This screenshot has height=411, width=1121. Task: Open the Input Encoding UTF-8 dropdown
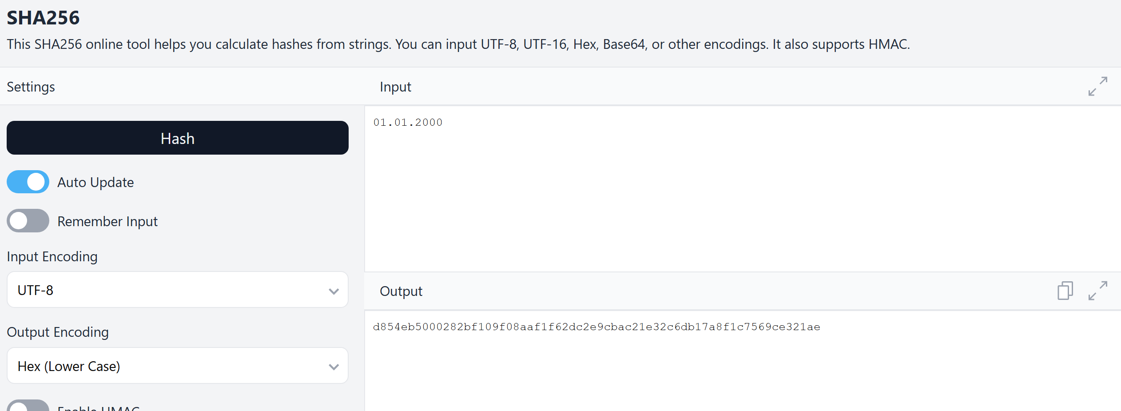click(178, 290)
